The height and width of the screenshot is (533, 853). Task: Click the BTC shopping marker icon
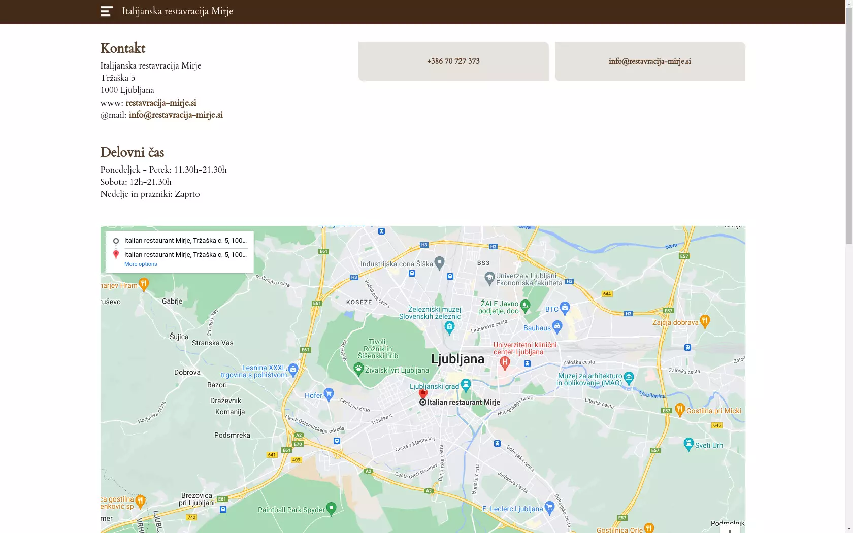[x=565, y=308]
